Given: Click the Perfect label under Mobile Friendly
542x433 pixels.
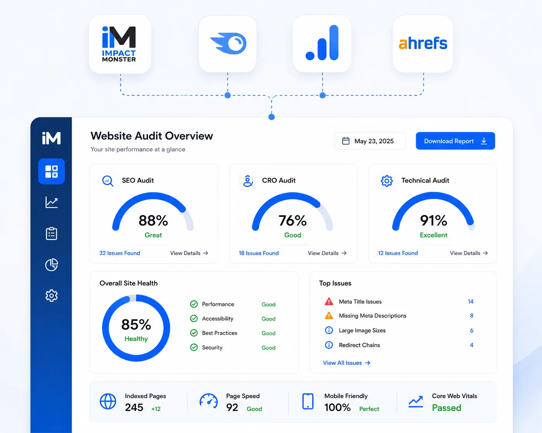Looking at the screenshot, I should tap(369, 409).
